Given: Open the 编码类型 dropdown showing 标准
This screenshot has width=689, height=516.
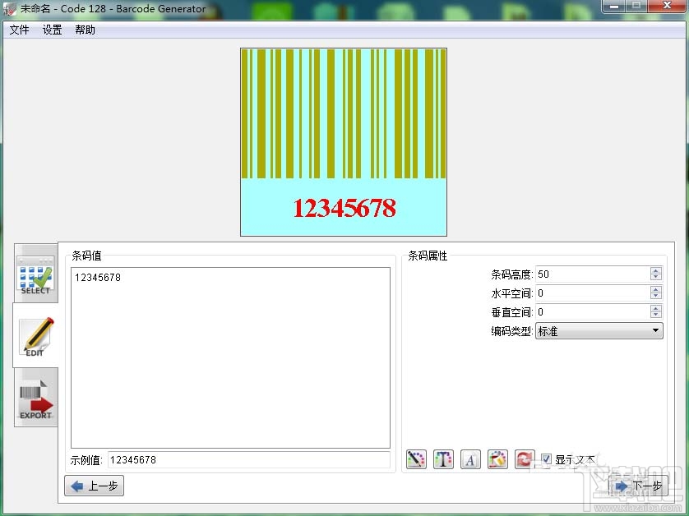Looking at the screenshot, I should (x=598, y=330).
